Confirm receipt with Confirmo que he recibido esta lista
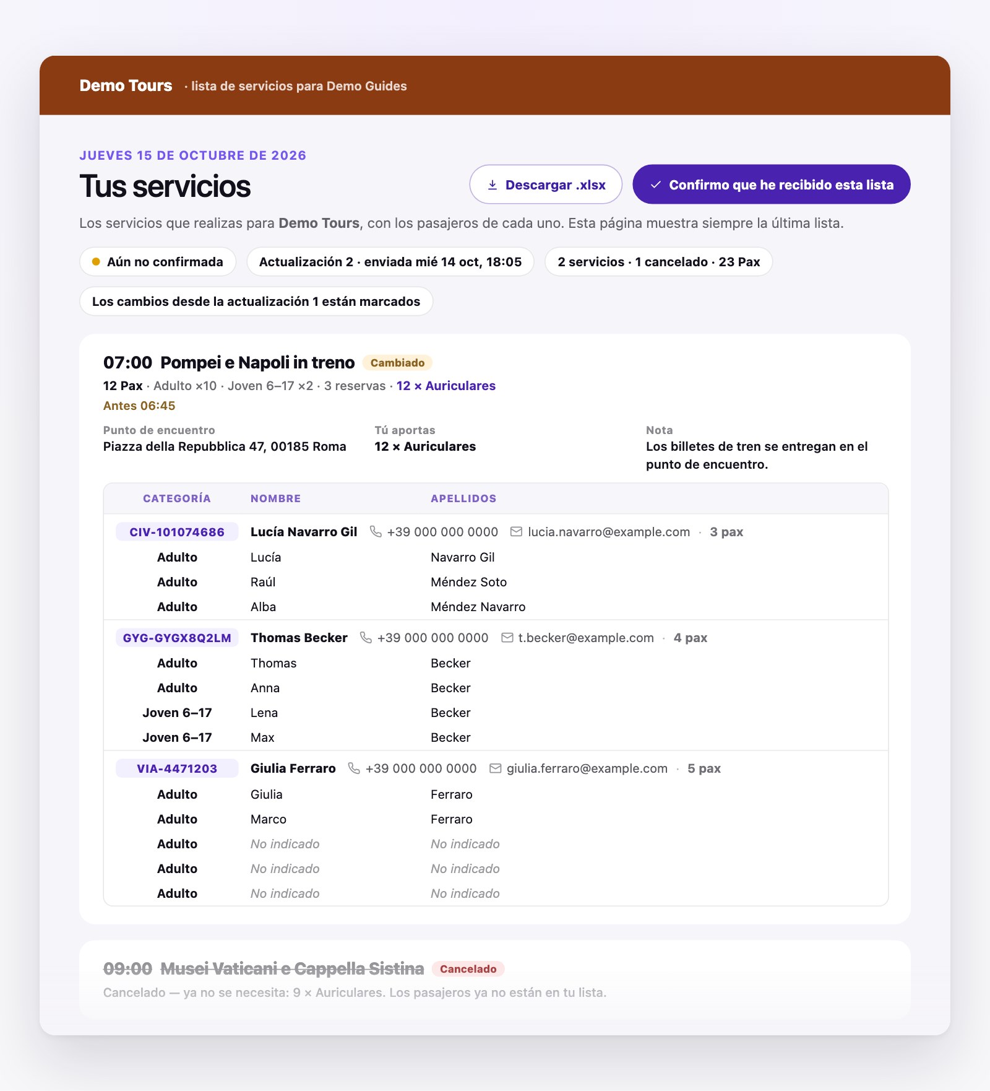This screenshot has height=1091, width=990. coord(771,185)
